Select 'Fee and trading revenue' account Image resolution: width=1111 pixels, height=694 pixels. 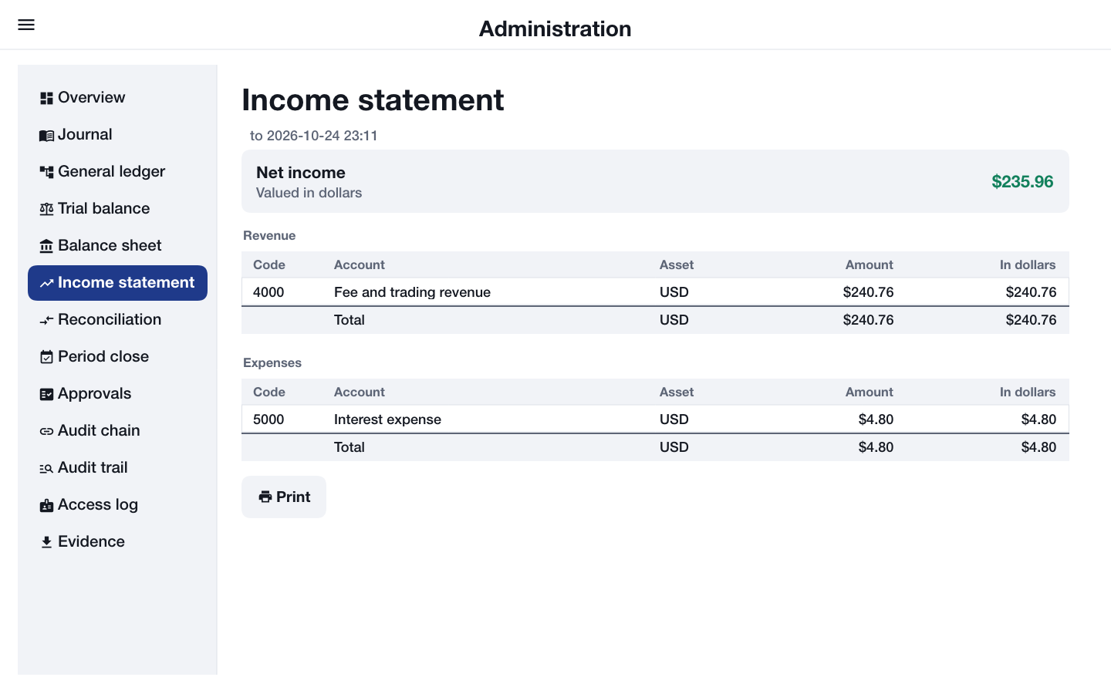click(412, 292)
